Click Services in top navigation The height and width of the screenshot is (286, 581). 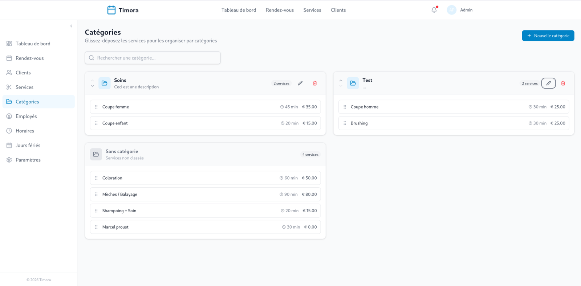point(312,10)
